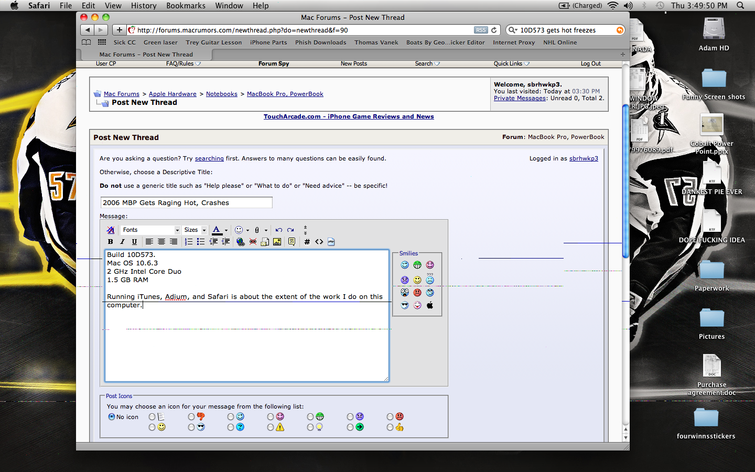The image size is (755, 472).
Task: Open the search engine magnifier dropdown
Action: point(512,30)
